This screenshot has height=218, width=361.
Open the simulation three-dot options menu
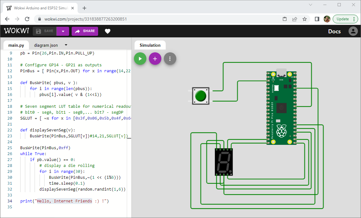[170, 59]
